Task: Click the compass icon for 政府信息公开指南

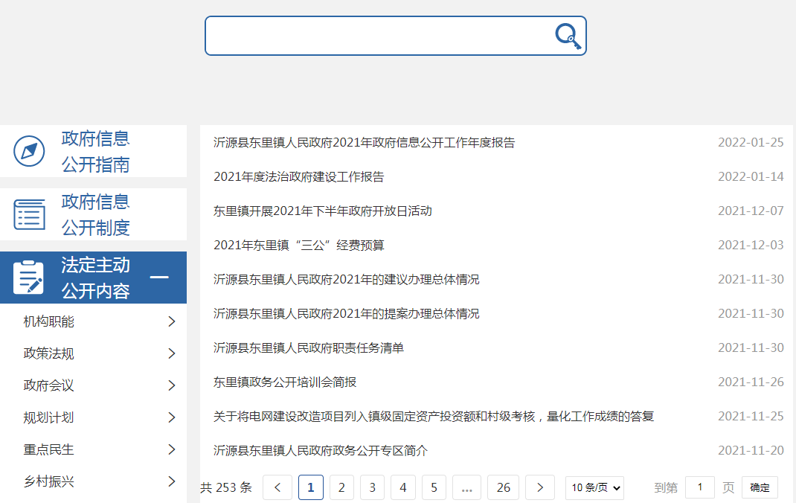Action: (30, 151)
